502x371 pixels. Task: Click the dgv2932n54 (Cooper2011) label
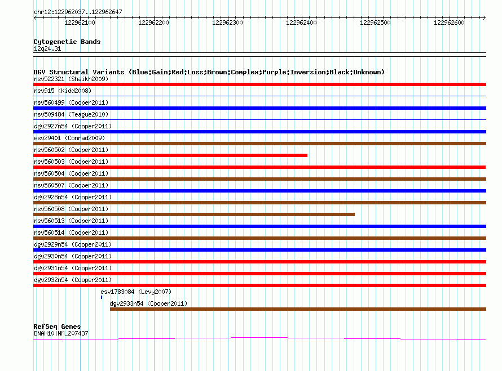pyautogui.click(x=73, y=280)
